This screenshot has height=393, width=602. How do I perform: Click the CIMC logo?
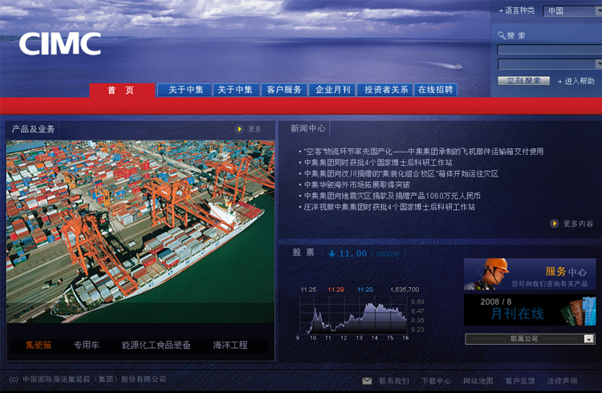pos(60,44)
